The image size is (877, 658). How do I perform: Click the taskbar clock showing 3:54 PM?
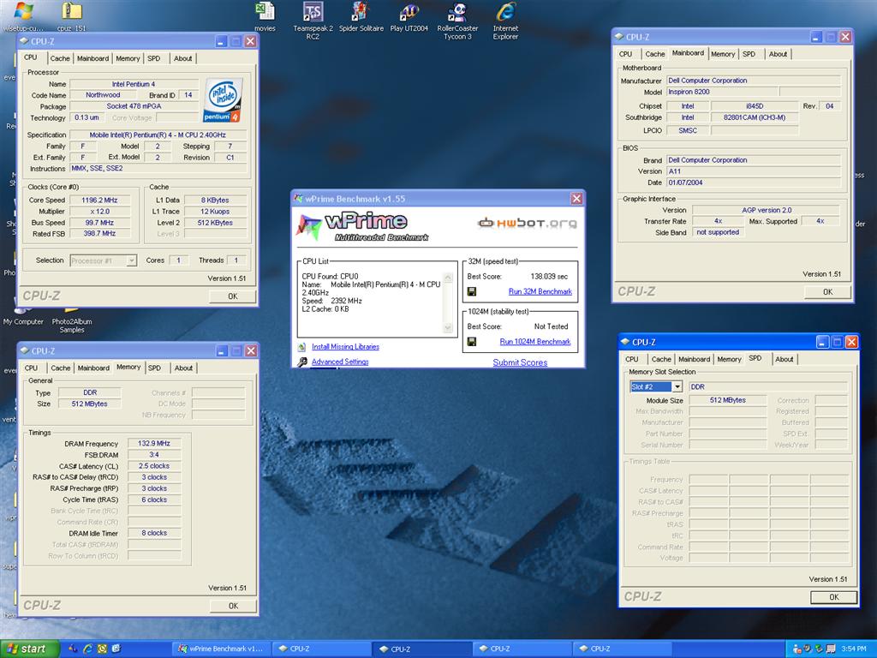854,649
